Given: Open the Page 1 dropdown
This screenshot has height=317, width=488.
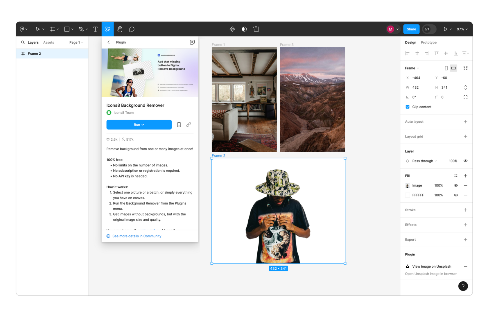Looking at the screenshot, I should pyautogui.click(x=76, y=42).
